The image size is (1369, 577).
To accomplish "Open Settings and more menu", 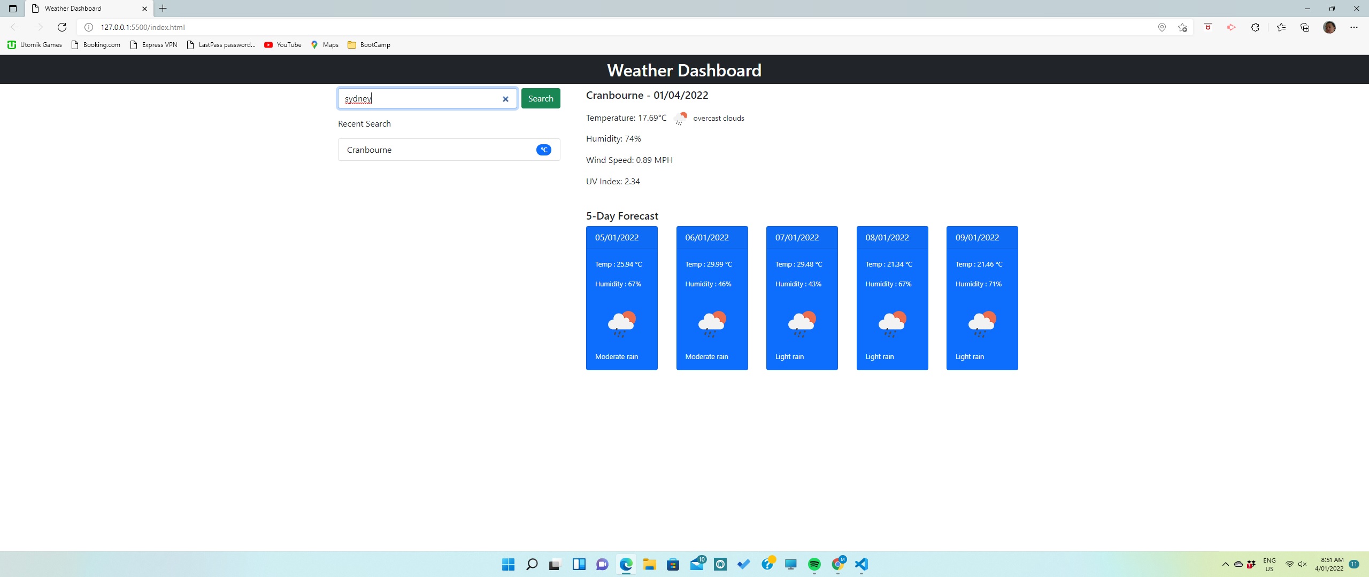I will pyautogui.click(x=1355, y=27).
